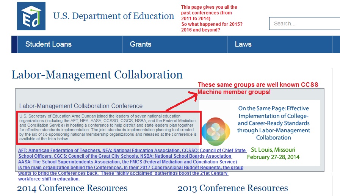Click the 'workforce shift in education.' link
Image resolution: width=340 pixels, height=196 pixels.
tap(49, 179)
